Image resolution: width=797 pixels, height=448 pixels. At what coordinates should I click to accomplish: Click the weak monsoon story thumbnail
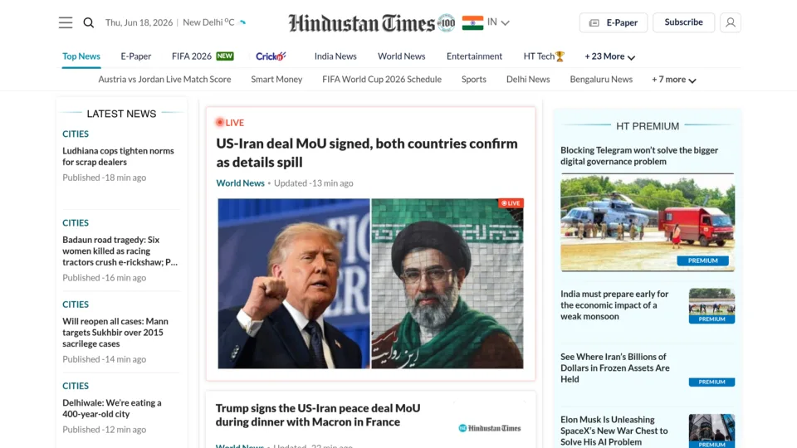(x=711, y=306)
